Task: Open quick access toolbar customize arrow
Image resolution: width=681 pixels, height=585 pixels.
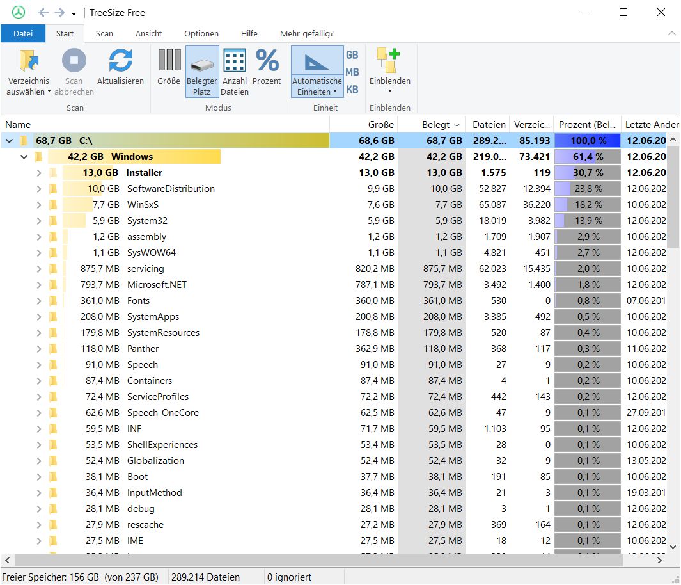Action: 74,13
